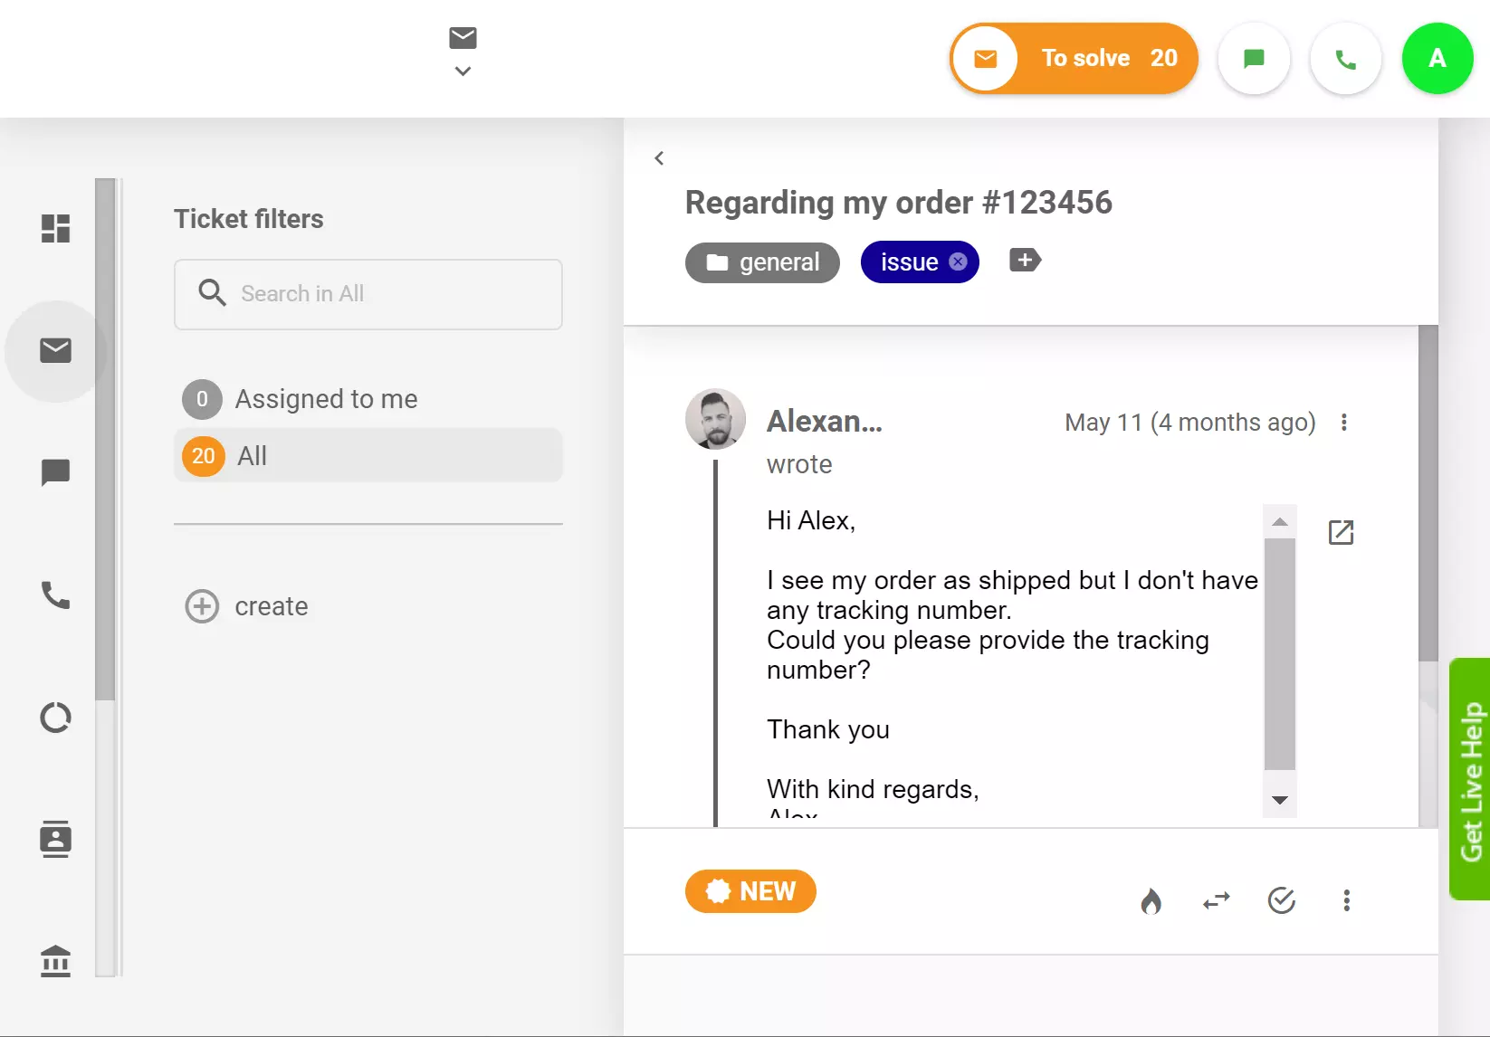Add a new tag with the plus icon
Viewport: 1490px width, 1037px height.
pyautogui.click(x=1024, y=261)
